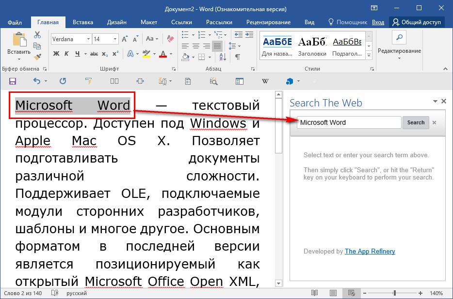453x299 pixels.
Task: Click the document scroll down arrow
Action: pyautogui.click(x=278, y=284)
